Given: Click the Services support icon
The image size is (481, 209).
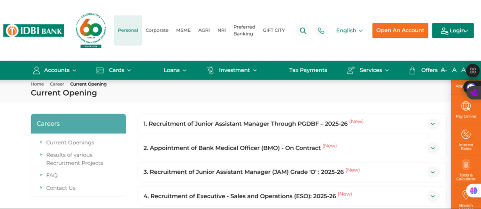Looking at the screenshot, I should pos(350,70).
